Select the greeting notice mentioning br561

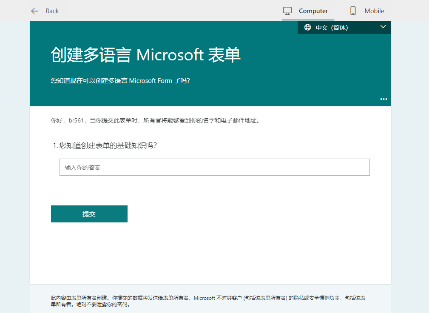pyautogui.click(x=156, y=120)
